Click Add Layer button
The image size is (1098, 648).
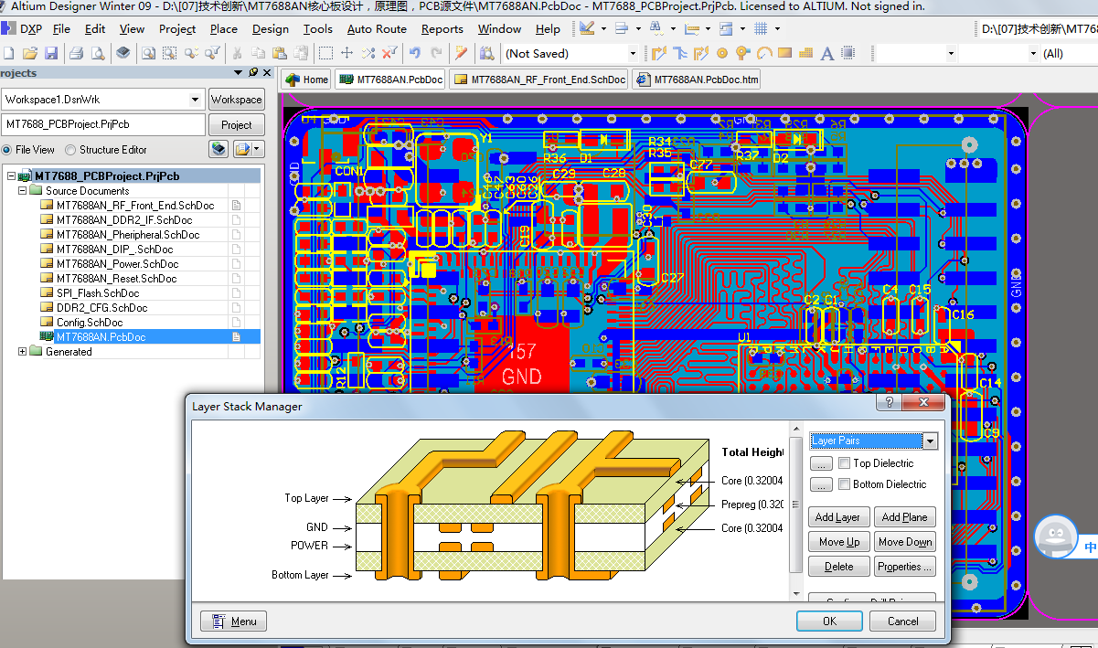[837, 517]
